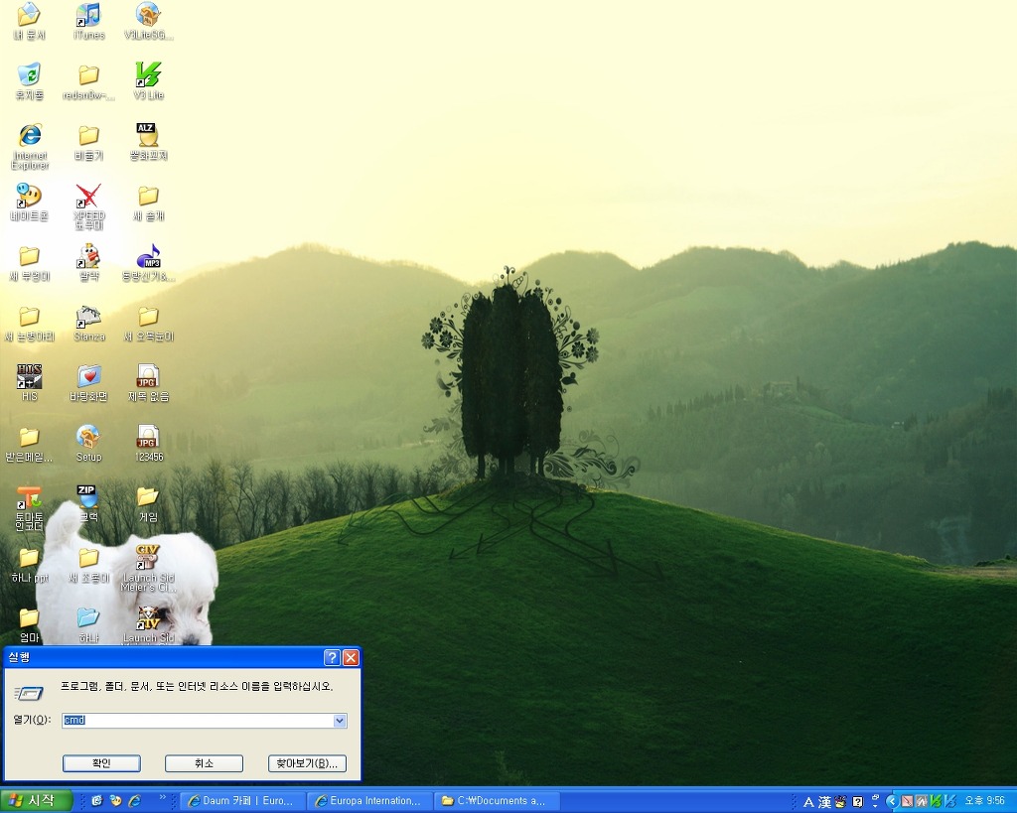Confirm with the 확인 button
This screenshot has height=813, width=1017.
click(102, 763)
